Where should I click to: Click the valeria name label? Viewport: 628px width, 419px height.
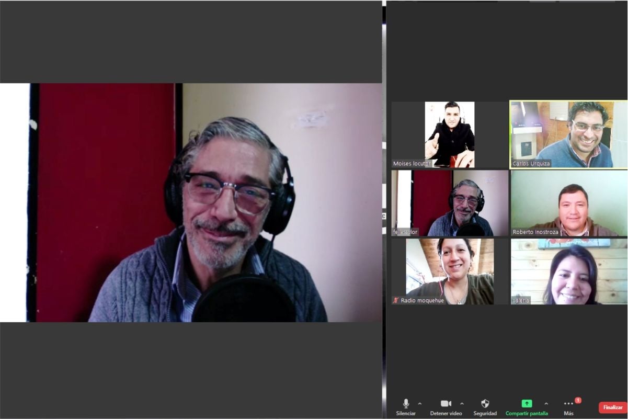click(521, 301)
